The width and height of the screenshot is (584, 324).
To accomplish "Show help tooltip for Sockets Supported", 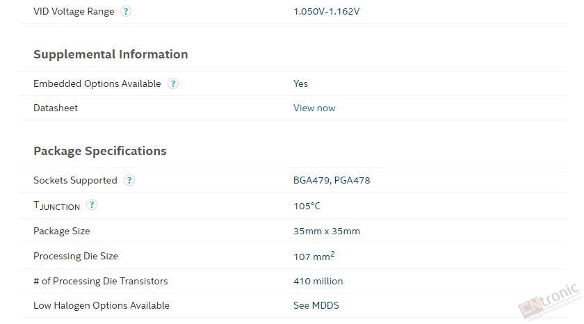I will (129, 180).
